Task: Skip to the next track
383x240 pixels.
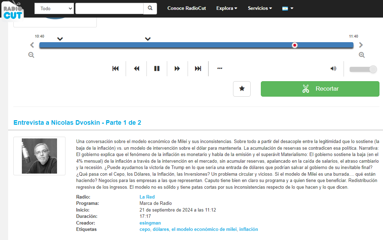Action: pyautogui.click(x=198, y=69)
